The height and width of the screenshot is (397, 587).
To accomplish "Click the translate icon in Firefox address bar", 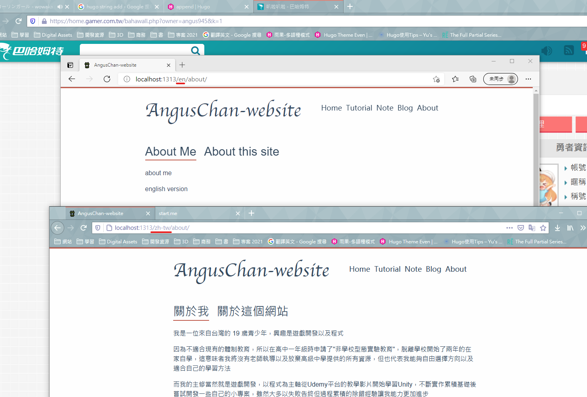I will (532, 228).
